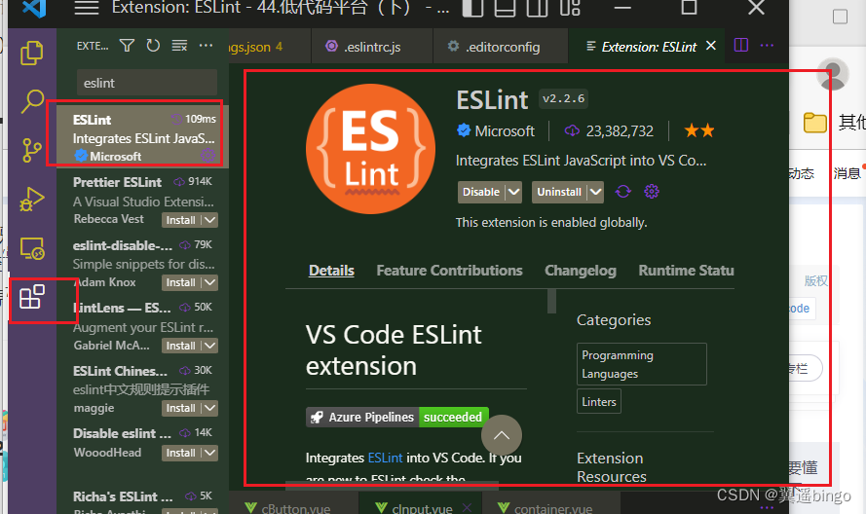Click the extensions search box containing eslint
Image resolution: width=866 pixels, height=514 pixels.
coord(147,83)
